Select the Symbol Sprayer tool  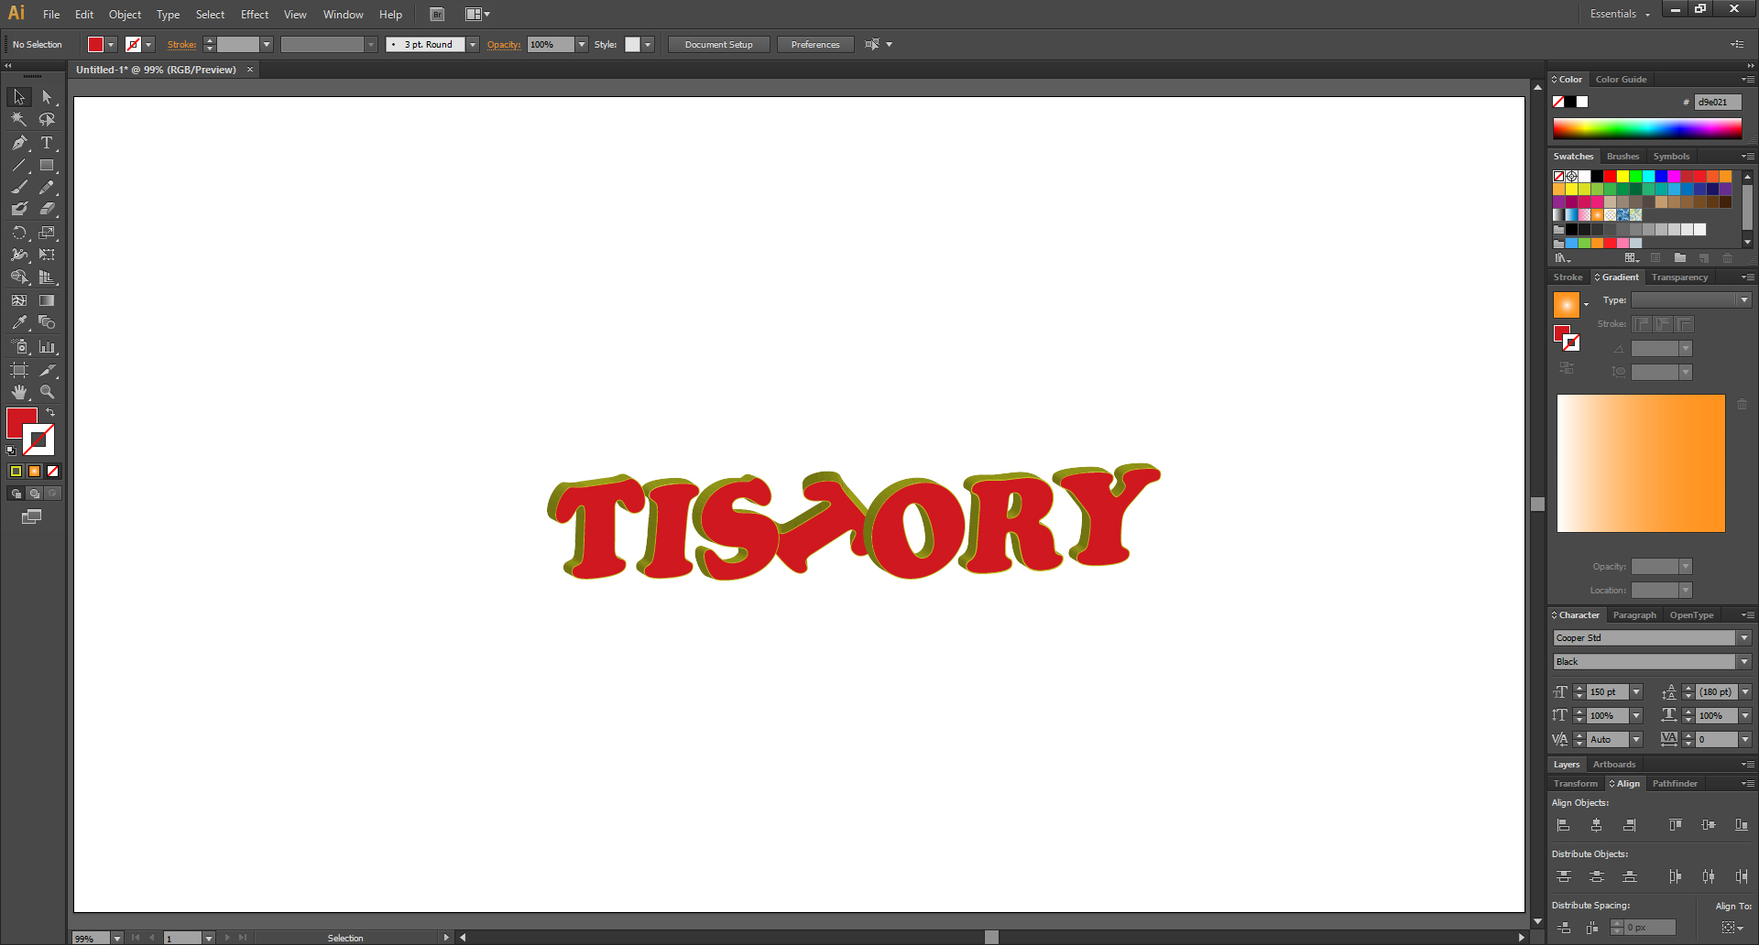(x=19, y=347)
